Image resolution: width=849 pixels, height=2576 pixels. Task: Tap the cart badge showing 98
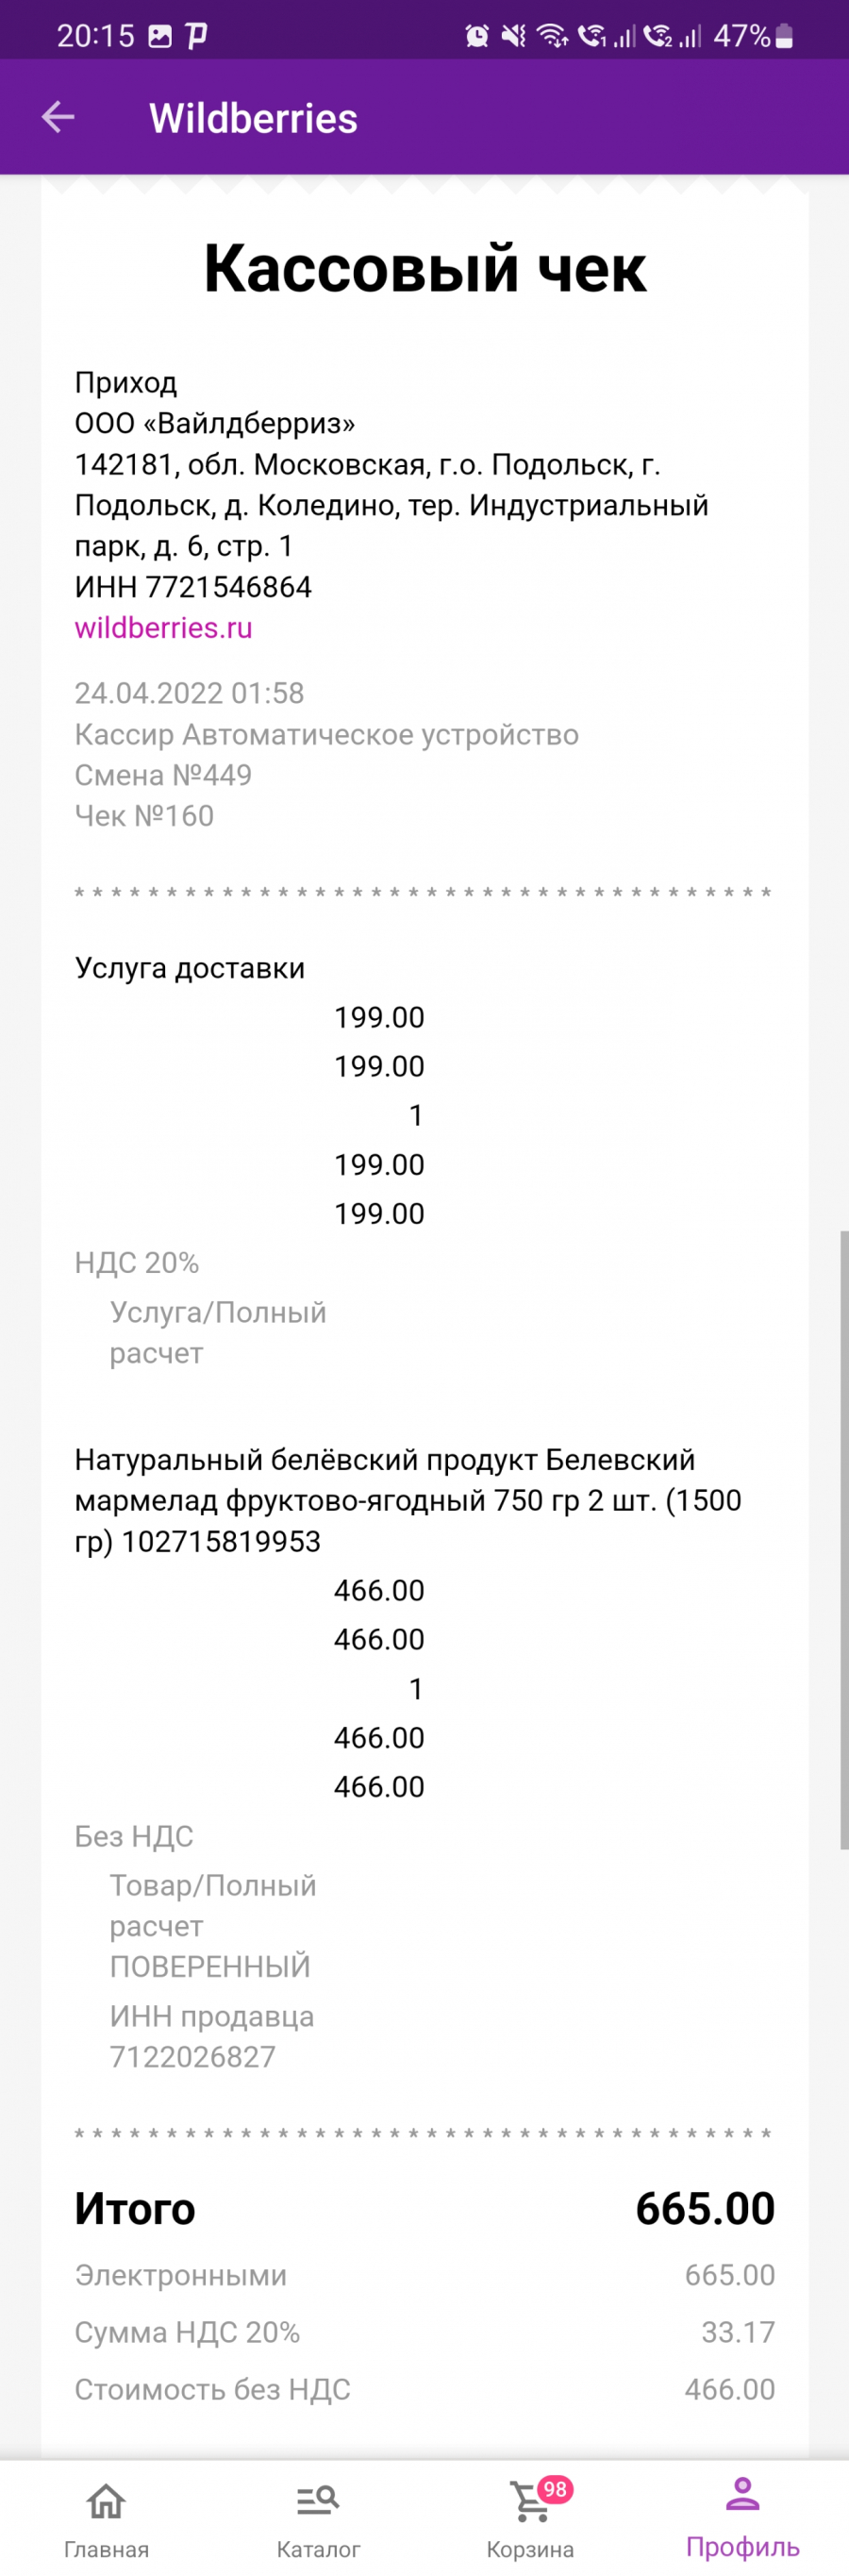click(x=555, y=2490)
